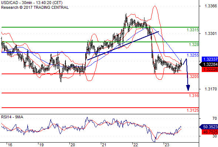The image size is (218, 147).
Task: Click date 19 on the time axis
Action: pyautogui.click(x=41, y=145)
